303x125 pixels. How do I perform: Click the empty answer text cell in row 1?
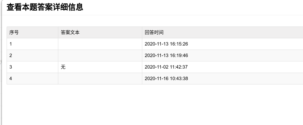[x=100, y=44]
